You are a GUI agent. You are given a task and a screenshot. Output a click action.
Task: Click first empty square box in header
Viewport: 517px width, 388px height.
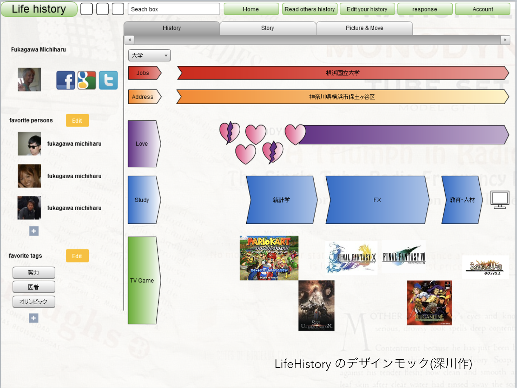click(x=87, y=9)
